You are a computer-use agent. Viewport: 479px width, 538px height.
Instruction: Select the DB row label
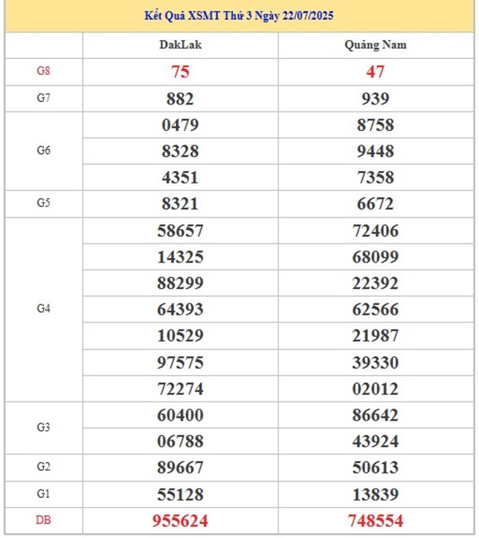(43, 521)
